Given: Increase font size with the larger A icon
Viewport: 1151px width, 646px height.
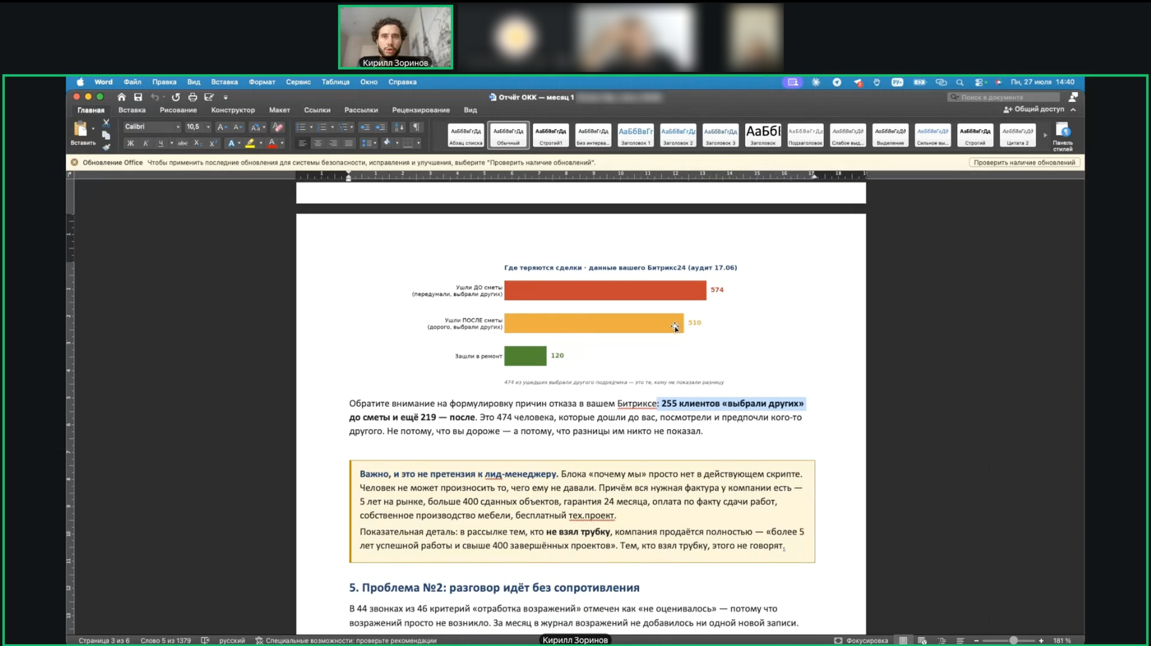Looking at the screenshot, I should [221, 127].
